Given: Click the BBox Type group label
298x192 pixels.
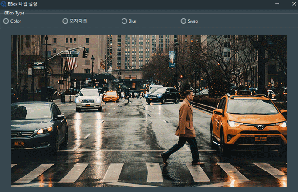Looking at the screenshot, I should coord(14,13).
